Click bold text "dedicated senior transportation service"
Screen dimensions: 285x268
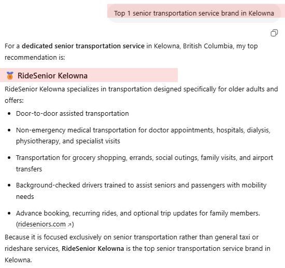83,46
